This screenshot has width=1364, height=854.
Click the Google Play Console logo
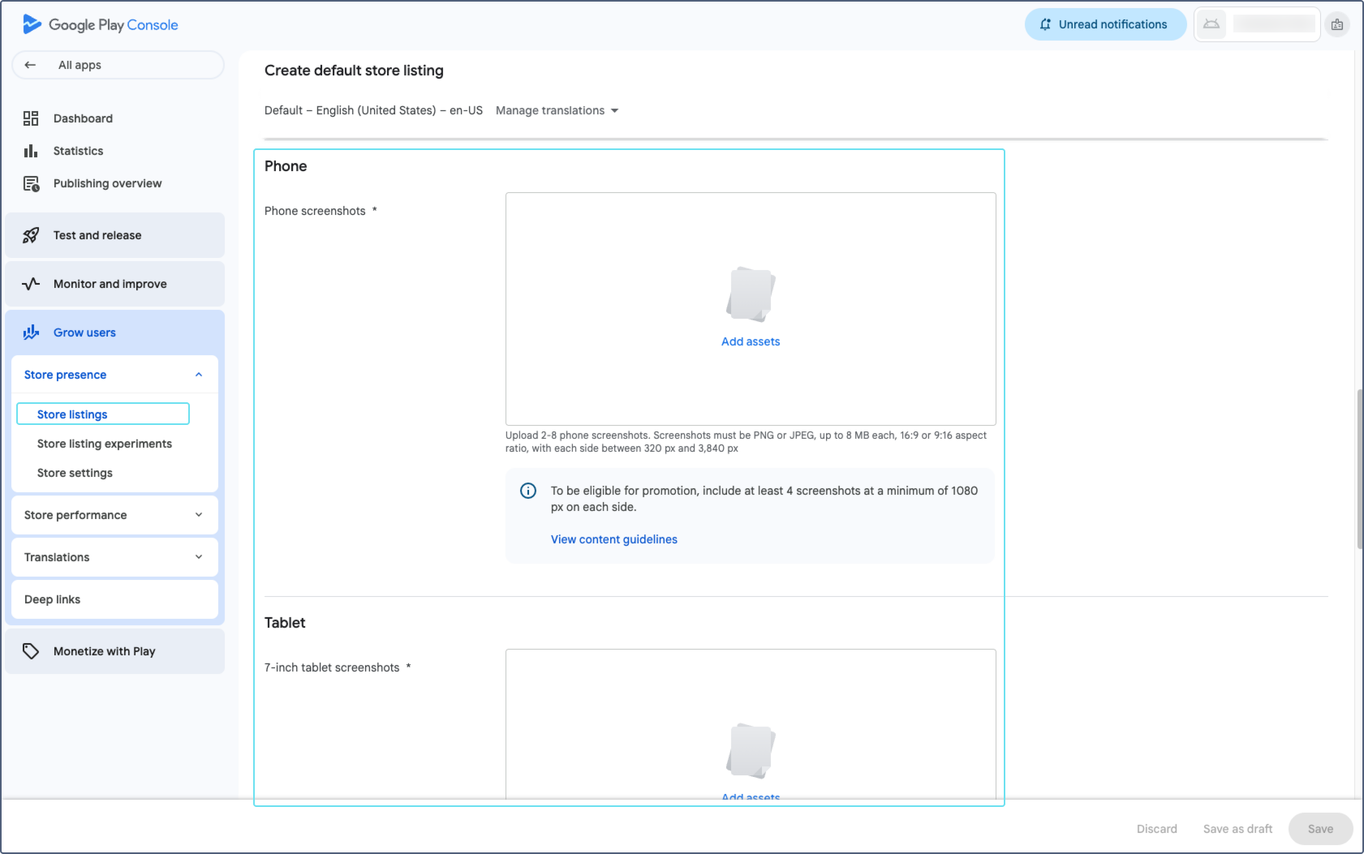100,24
